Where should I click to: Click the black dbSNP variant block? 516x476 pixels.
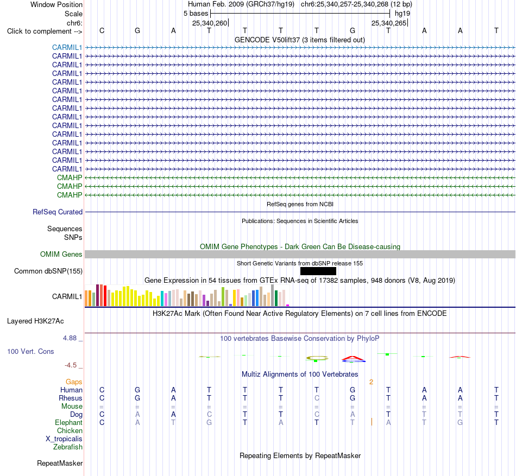318,271
